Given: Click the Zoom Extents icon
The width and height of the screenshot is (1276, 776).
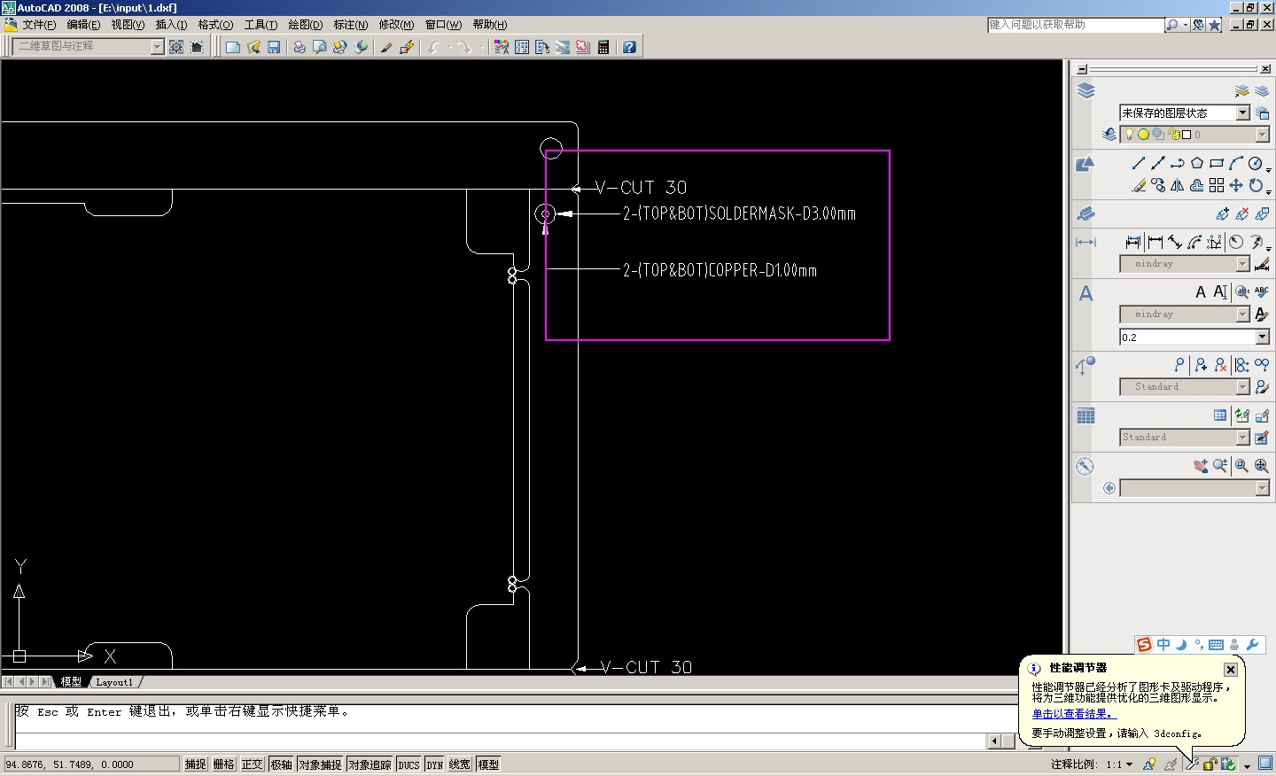Looking at the screenshot, I should coord(1261,466).
